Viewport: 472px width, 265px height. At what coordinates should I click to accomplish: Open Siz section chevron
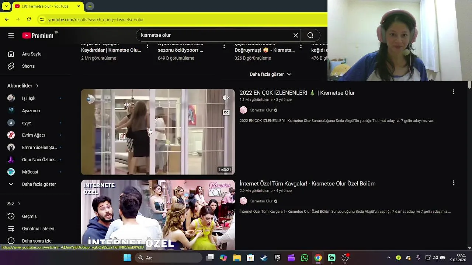point(19,204)
